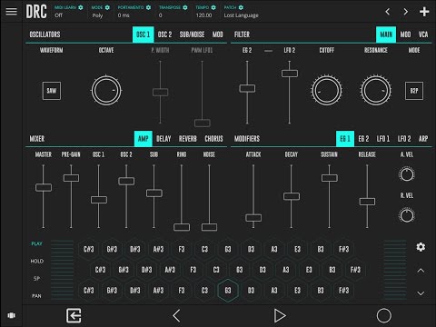This screenshot has width=436, height=327.
Task: Open the DELAY effect tab
Action: click(163, 139)
